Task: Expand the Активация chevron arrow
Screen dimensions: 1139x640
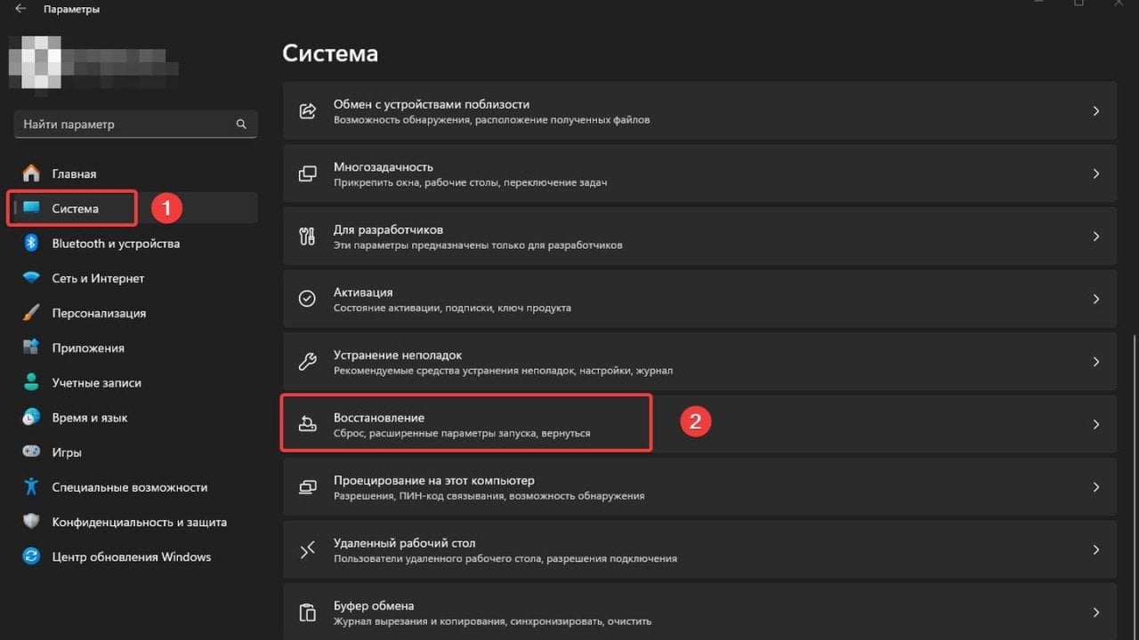Action: tap(1095, 299)
